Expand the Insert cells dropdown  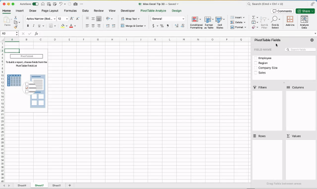244,17
